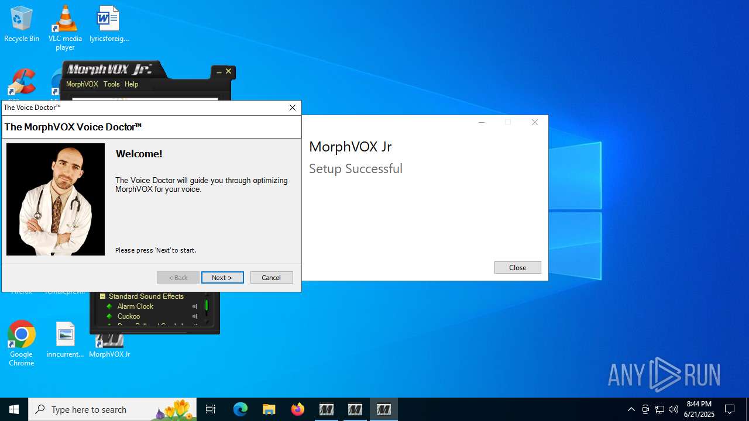Image resolution: width=749 pixels, height=421 pixels.
Task: Open the MorphVOX menu
Action: pos(82,84)
